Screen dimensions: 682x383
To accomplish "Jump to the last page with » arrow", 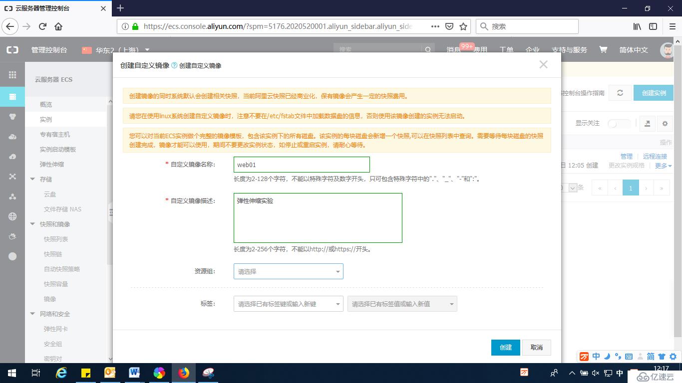I will tap(662, 188).
